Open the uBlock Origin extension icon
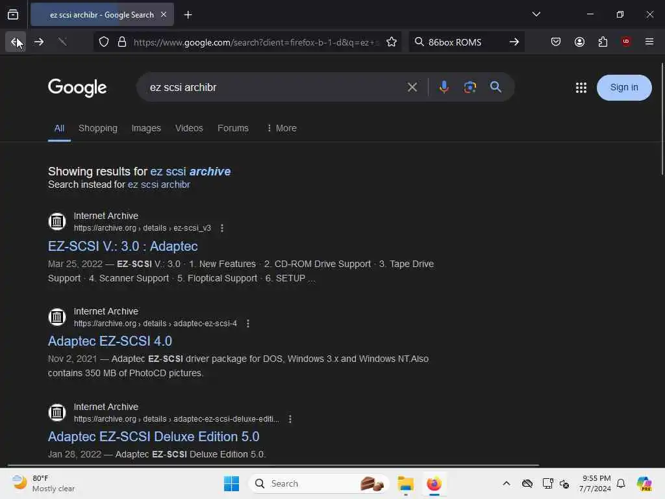 click(626, 42)
